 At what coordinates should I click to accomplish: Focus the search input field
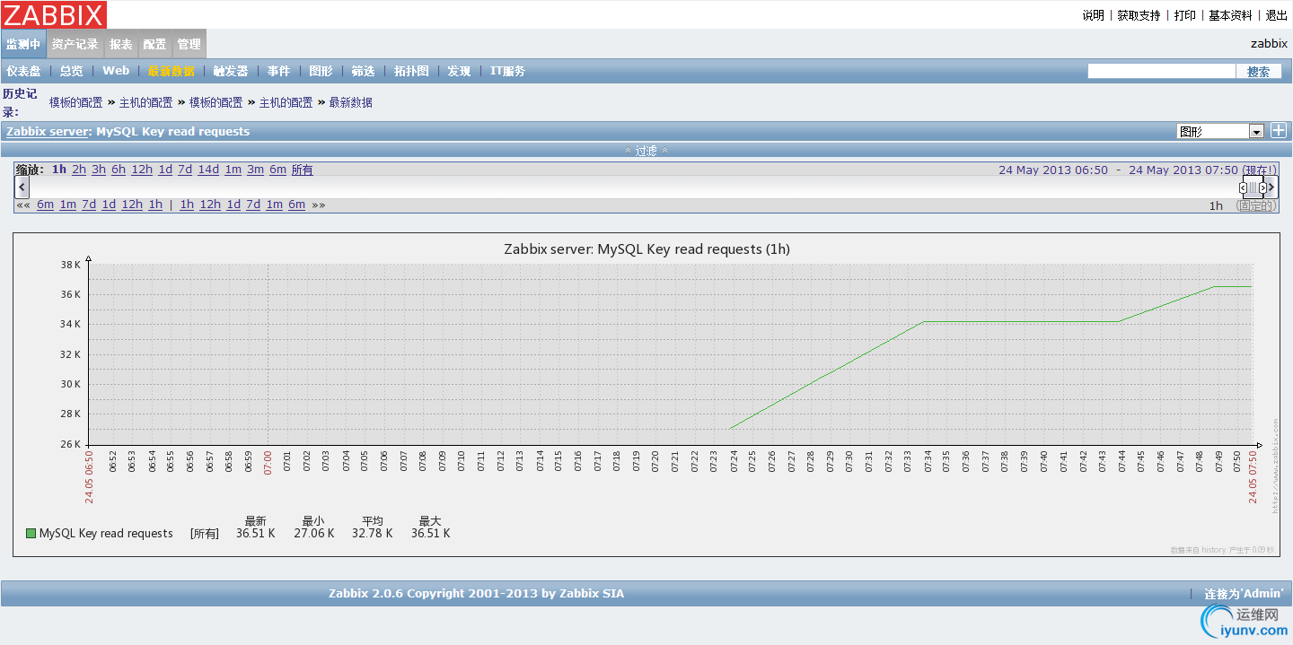tap(1162, 71)
